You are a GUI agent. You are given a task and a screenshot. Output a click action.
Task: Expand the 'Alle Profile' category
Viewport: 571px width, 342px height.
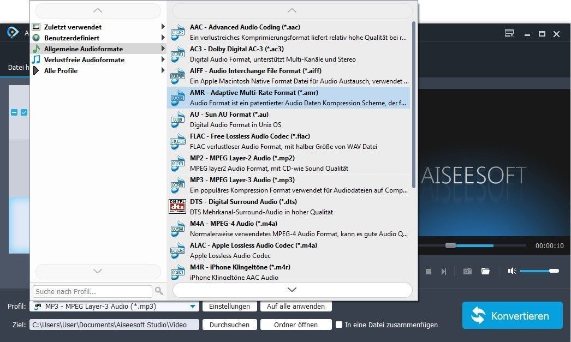[x=61, y=70]
